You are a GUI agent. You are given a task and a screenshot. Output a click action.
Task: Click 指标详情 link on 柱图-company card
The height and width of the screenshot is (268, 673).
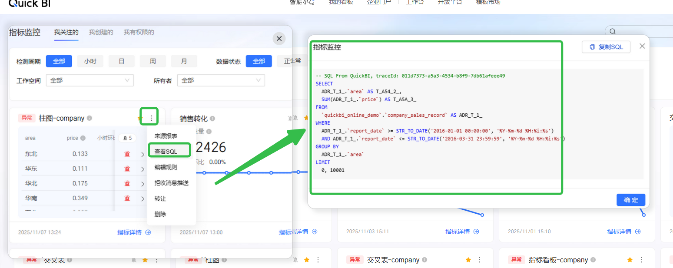[134, 232]
